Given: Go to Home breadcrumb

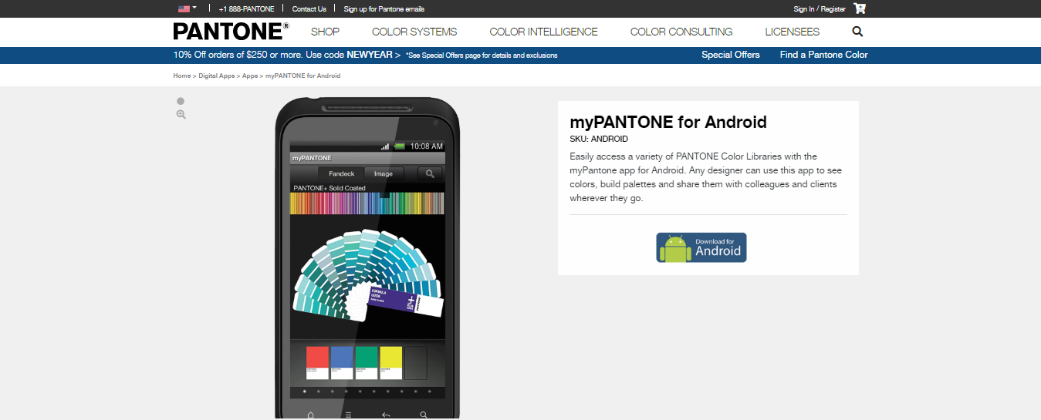Looking at the screenshot, I should (x=181, y=76).
